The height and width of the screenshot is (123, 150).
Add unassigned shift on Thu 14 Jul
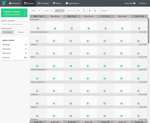[x=89, y=28]
